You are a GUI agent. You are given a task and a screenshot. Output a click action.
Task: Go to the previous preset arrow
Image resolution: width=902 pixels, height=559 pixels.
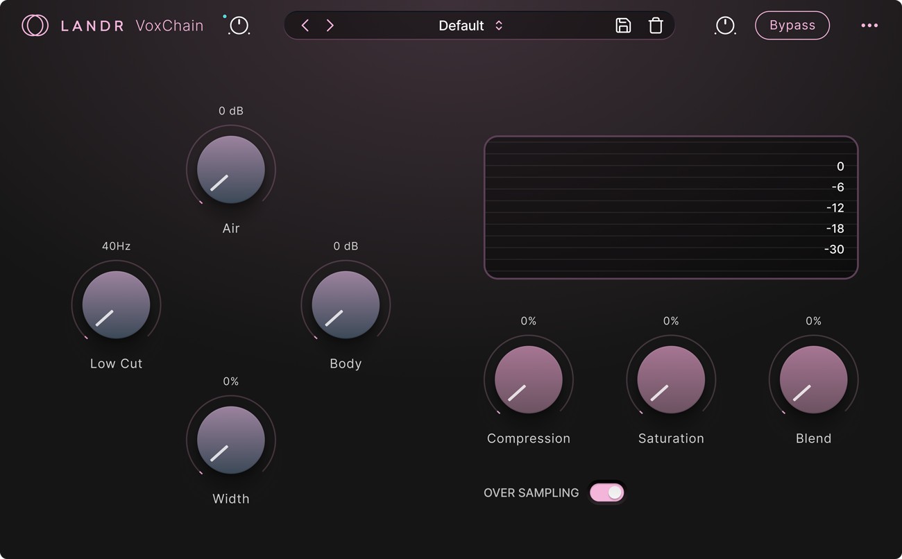coord(305,26)
